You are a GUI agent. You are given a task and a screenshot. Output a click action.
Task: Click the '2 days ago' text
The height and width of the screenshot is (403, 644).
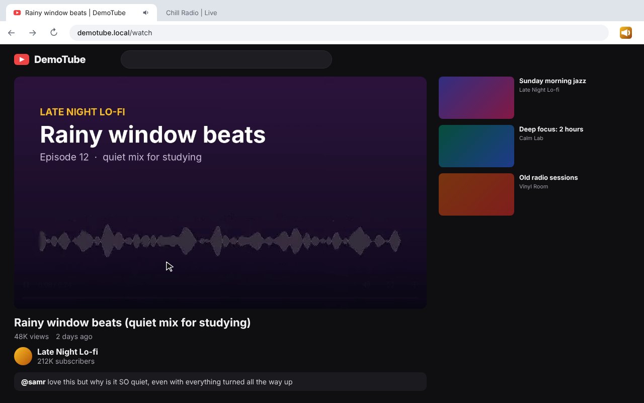(74, 337)
